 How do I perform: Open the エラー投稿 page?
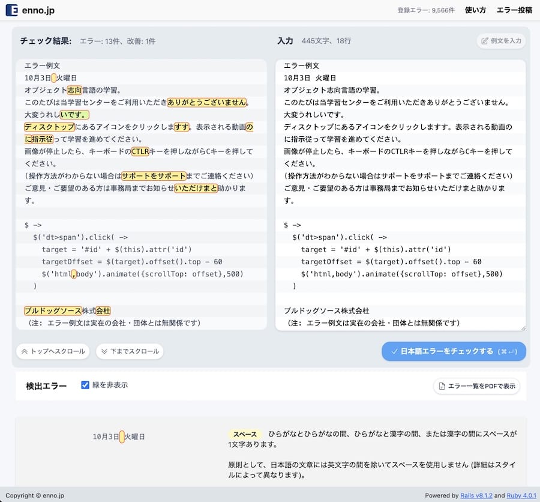(x=514, y=10)
